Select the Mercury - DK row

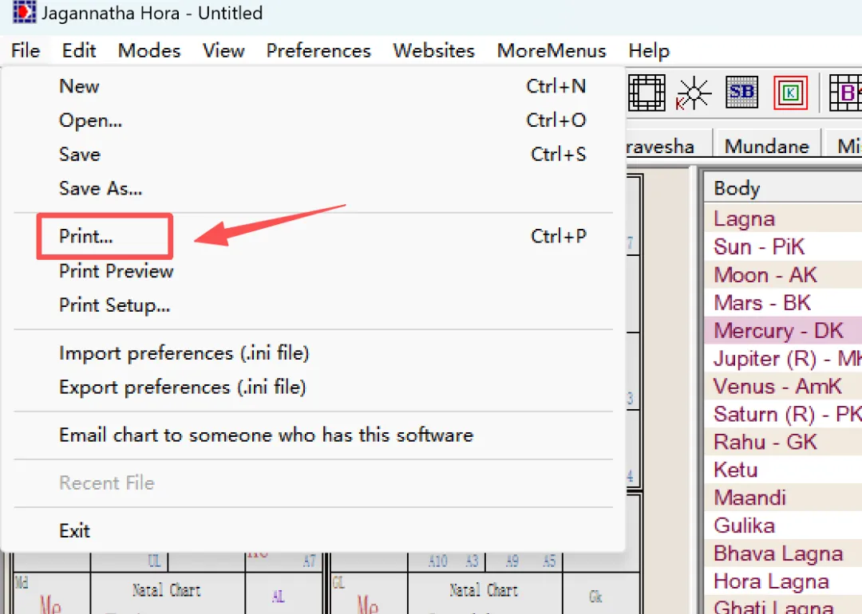pyautogui.click(x=783, y=331)
